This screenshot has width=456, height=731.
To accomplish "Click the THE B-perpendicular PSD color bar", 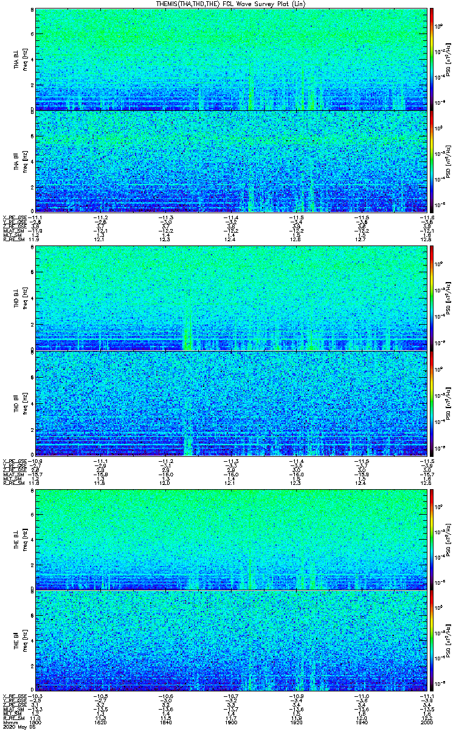I will tap(432, 539).
